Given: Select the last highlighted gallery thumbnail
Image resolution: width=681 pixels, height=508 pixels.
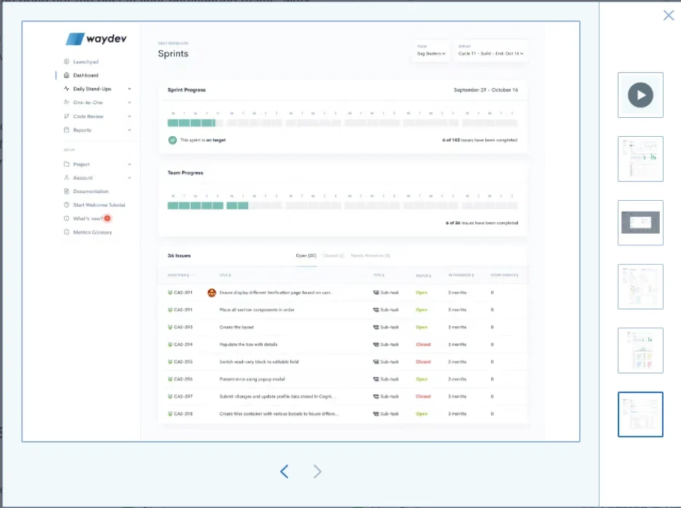Looking at the screenshot, I should coord(640,414).
